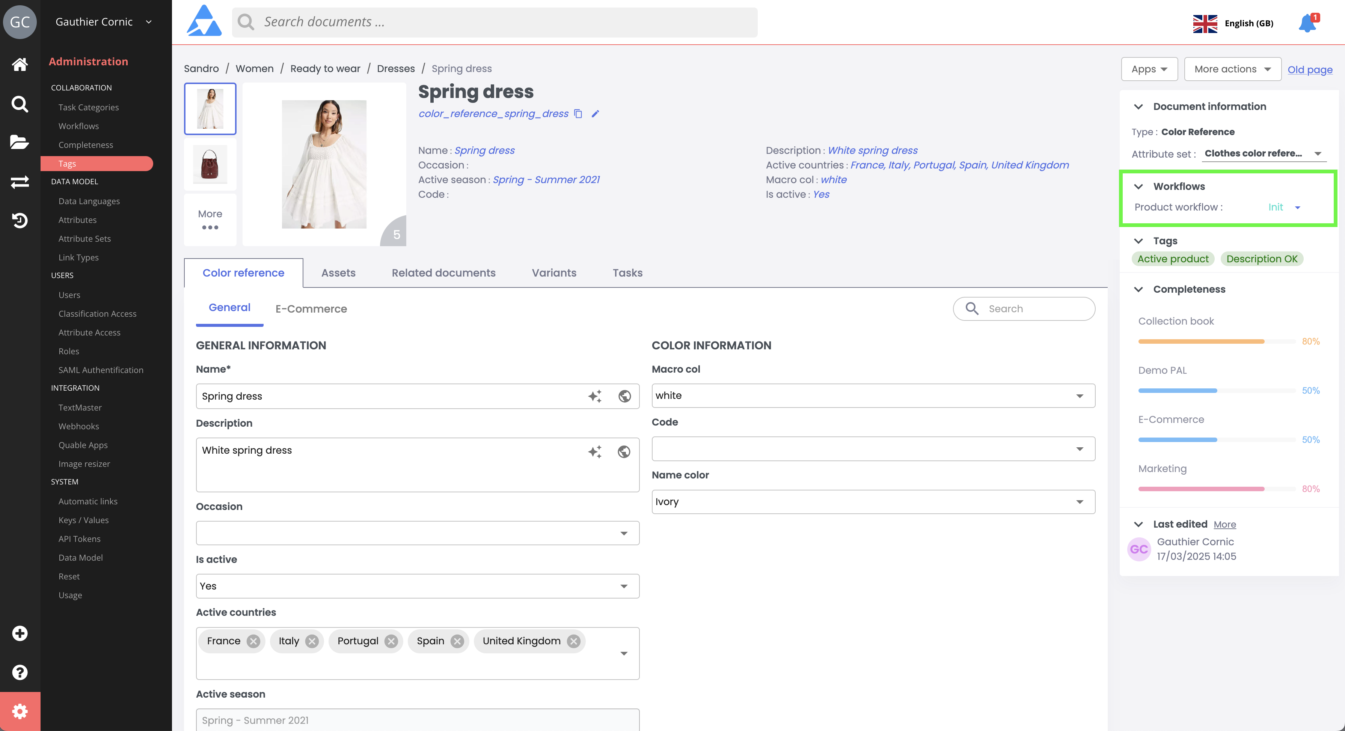Click the history icon in left sidebar

tap(20, 220)
